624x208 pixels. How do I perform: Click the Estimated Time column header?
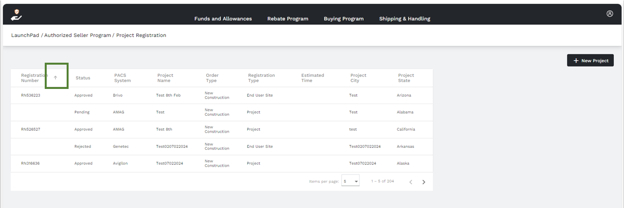313,78
